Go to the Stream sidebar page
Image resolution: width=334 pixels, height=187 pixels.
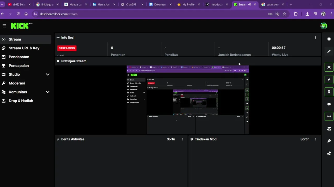click(x=26, y=39)
